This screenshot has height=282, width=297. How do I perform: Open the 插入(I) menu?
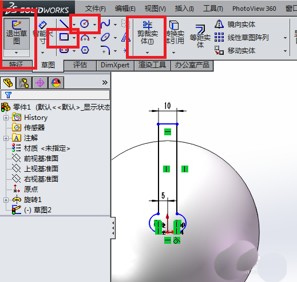(184, 9)
